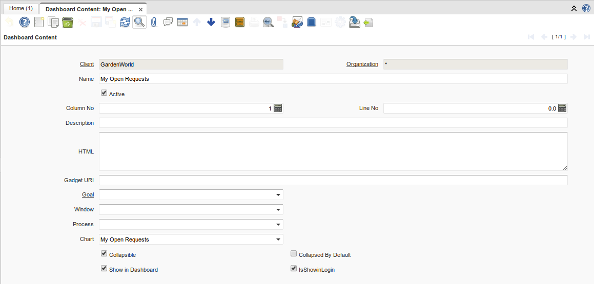Toggle grid view toolbar icon
Viewport: 594px width, 284px height.
tap(182, 23)
